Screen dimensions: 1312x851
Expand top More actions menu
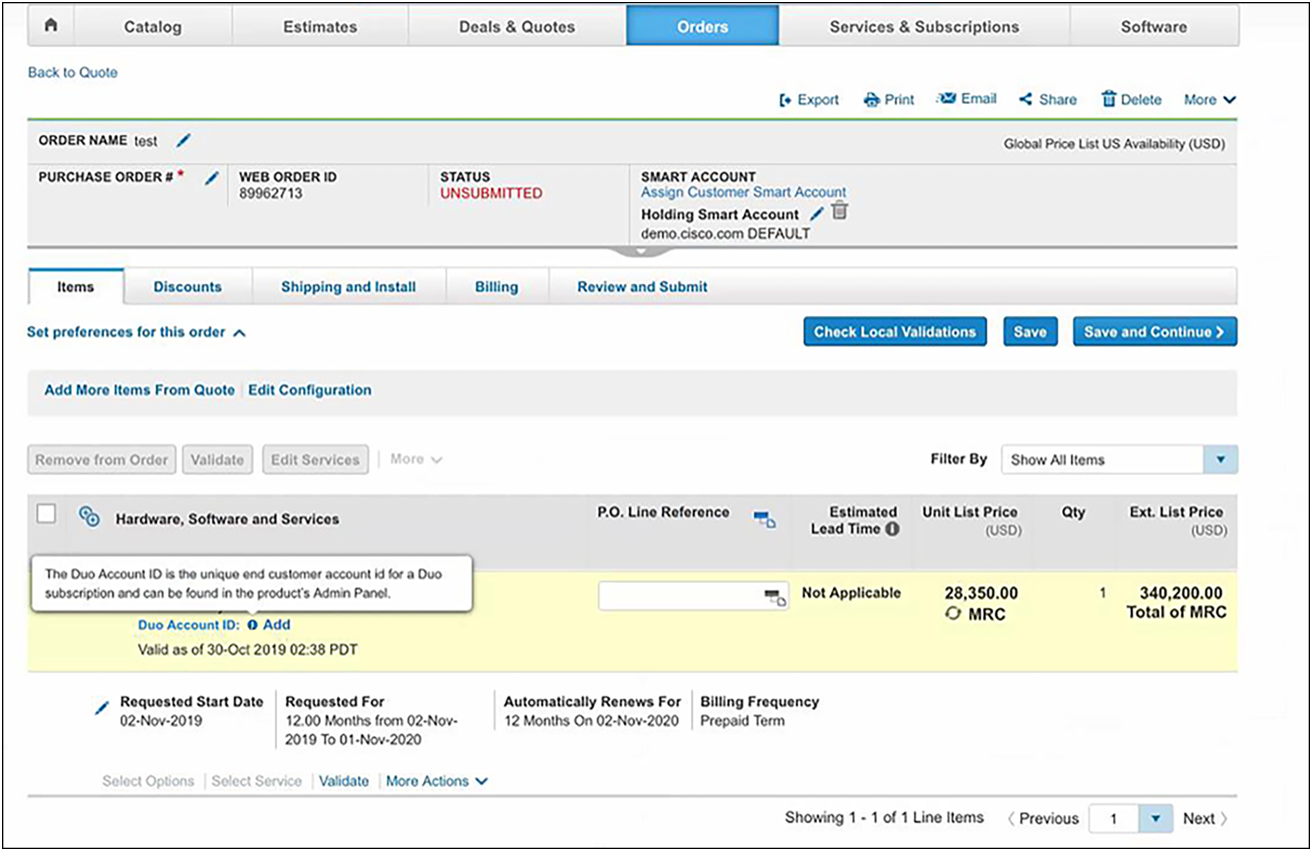pyautogui.click(x=1209, y=100)
